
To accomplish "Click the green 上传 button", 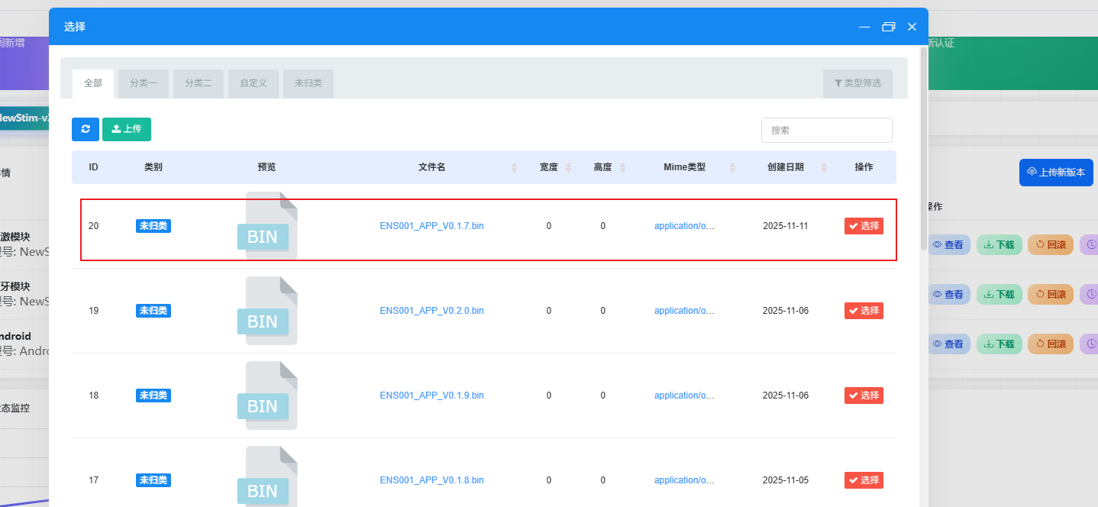I will tap(127, 129).
